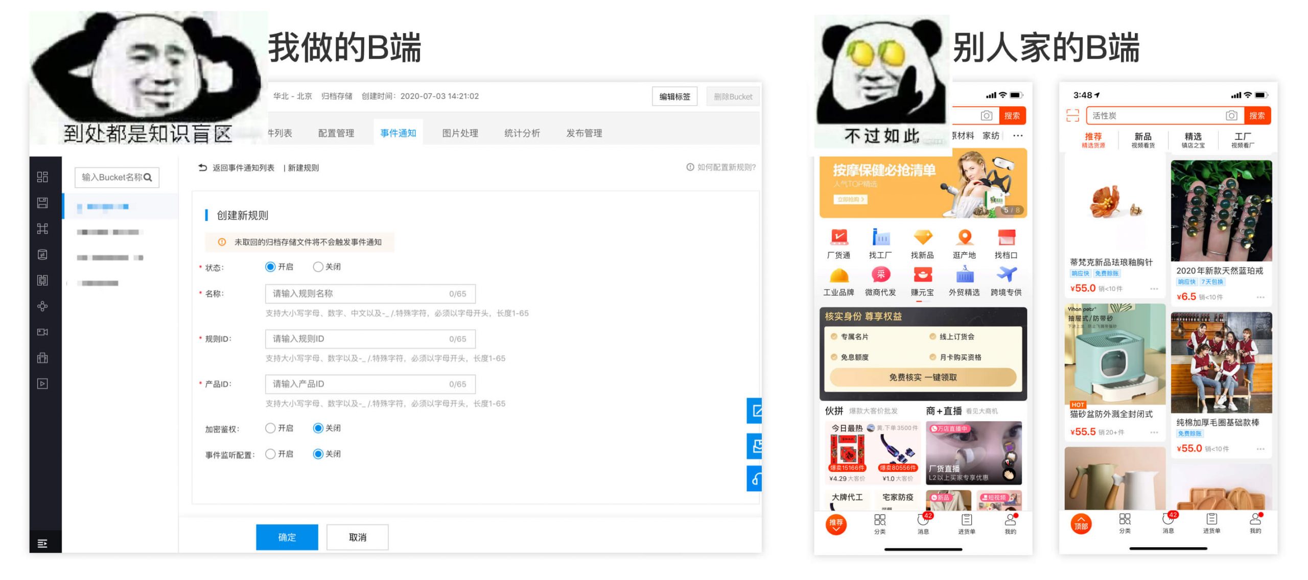Switch to 配置管理 tab
The width and height of the screenshot is (1308, 580).
[336, 133]
